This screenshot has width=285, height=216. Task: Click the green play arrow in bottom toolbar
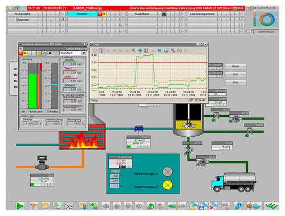point(20,206)
